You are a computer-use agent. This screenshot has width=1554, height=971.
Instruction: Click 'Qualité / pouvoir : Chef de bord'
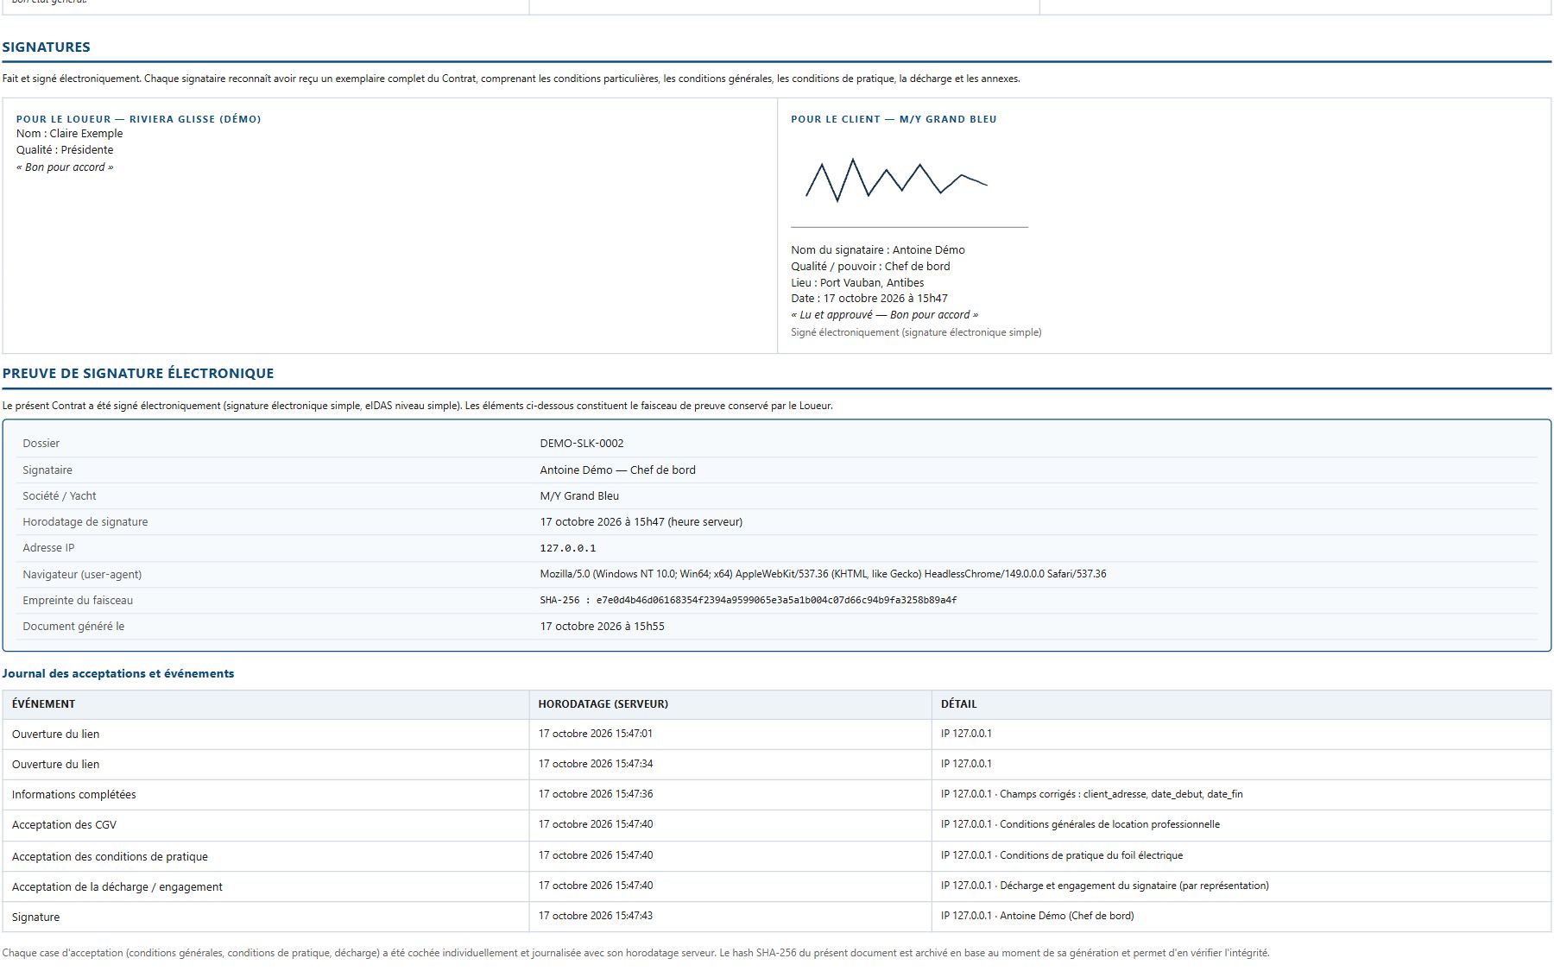tap(870, 266)
